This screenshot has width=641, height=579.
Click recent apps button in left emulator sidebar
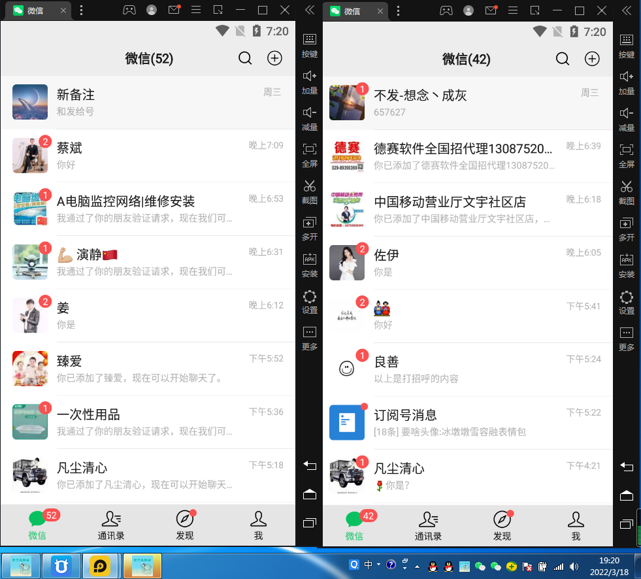point(310,523)
